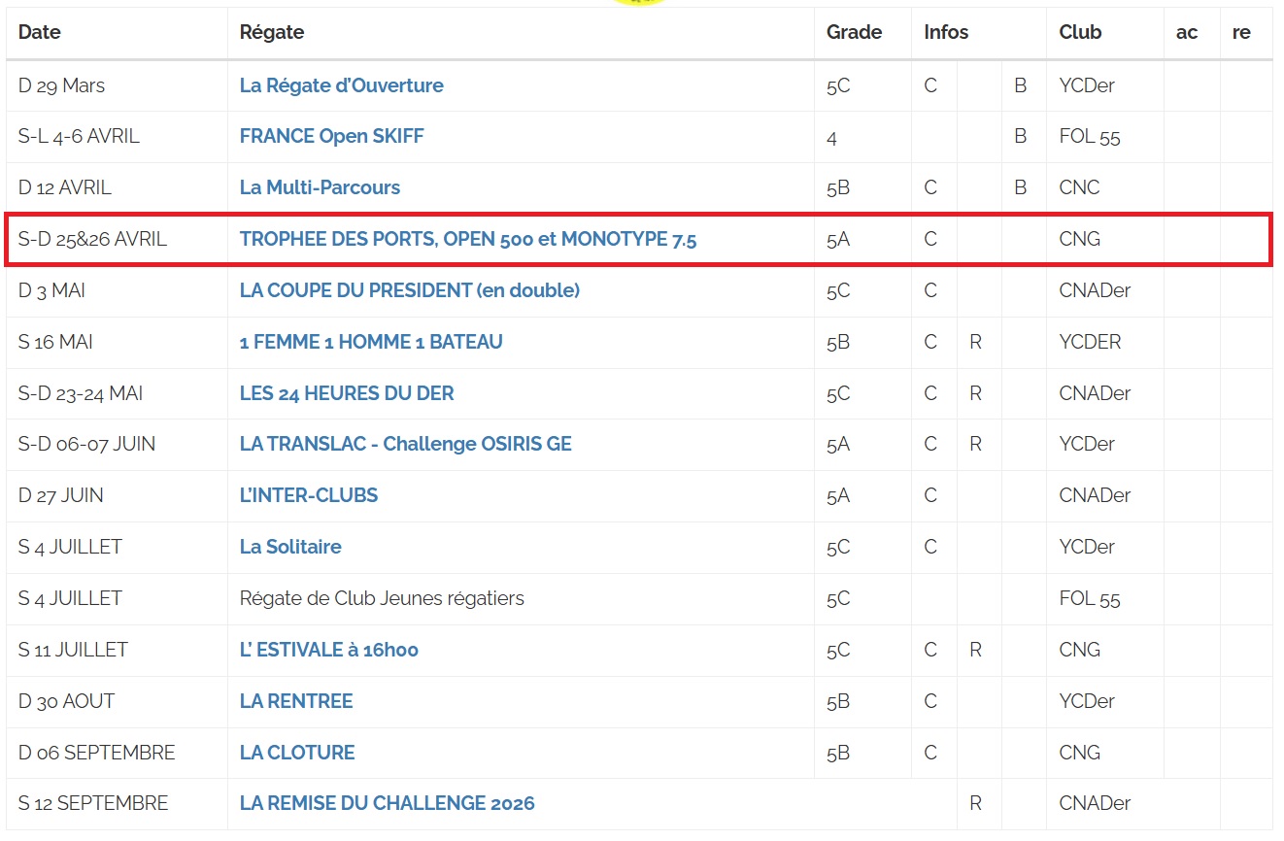This screenshot has width=1284, height=841.
Task: Click the LA RENTREE regatta link
Action: [296, 701]
